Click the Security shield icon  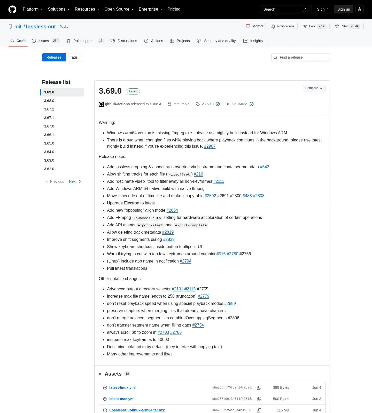click(x=199, y=41)
